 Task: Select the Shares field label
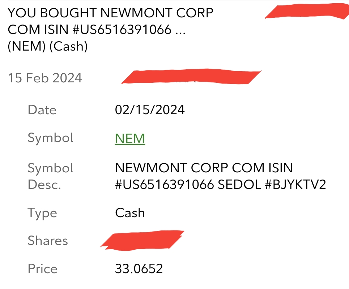[48, 241]
